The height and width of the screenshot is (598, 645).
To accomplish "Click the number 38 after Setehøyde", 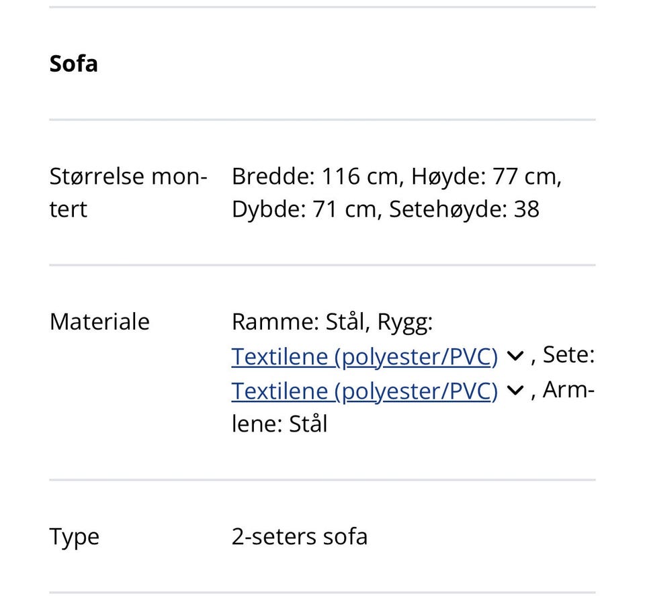I will 527,209.
